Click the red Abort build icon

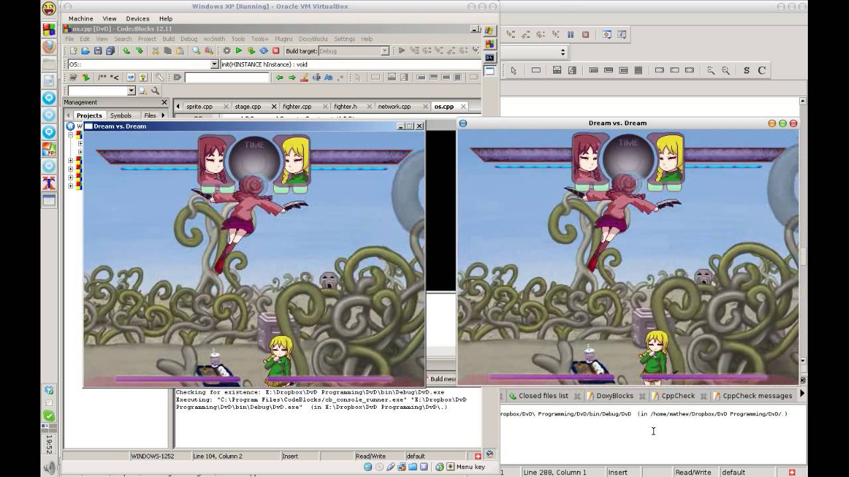276,51
